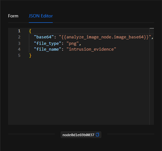162x151 pixels.
Task: Click the editor vertical scrollbar thumb
Action: [x=152, y=28]
